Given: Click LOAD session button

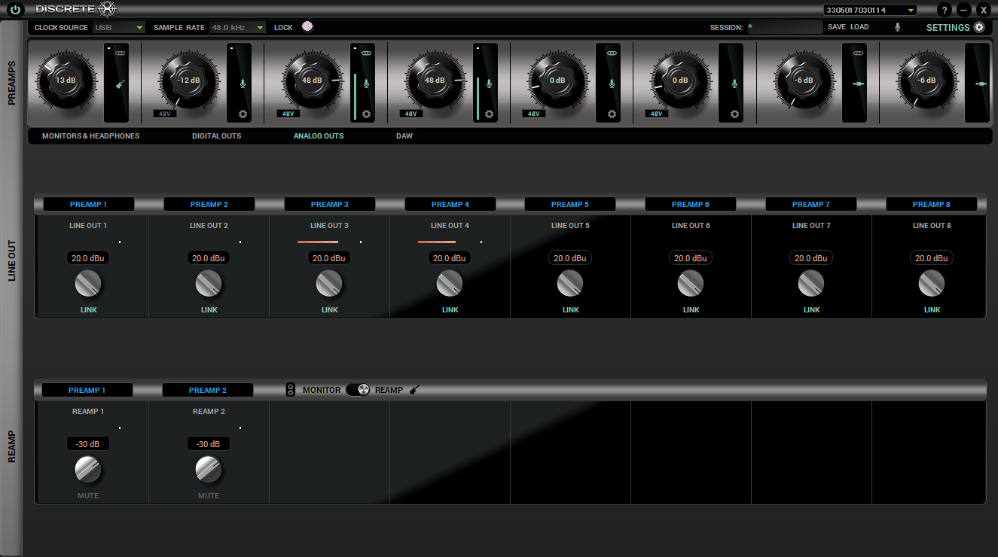Looking at the screenshot, I should pos(859,27).
